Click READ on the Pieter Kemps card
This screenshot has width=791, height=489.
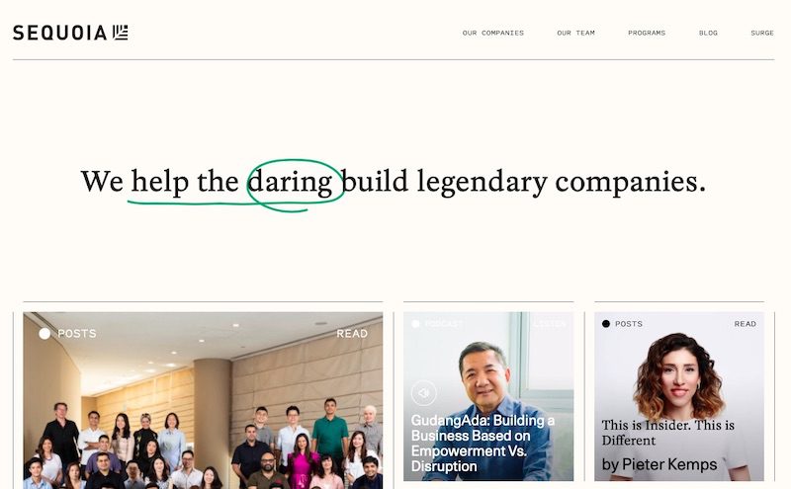746,324
